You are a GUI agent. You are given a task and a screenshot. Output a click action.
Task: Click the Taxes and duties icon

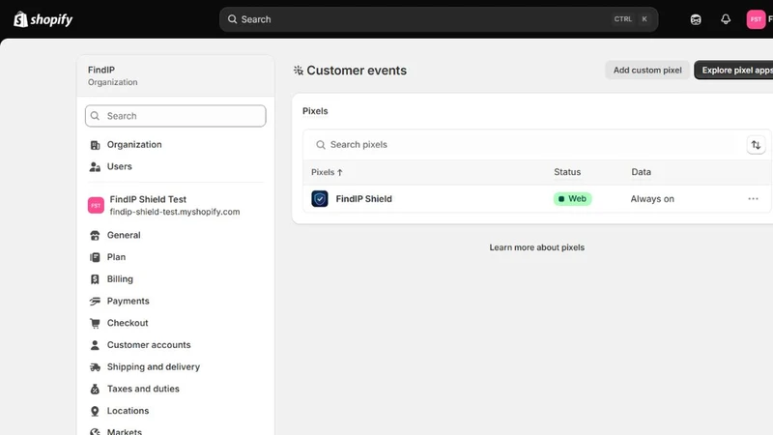(x=95, y=390)
